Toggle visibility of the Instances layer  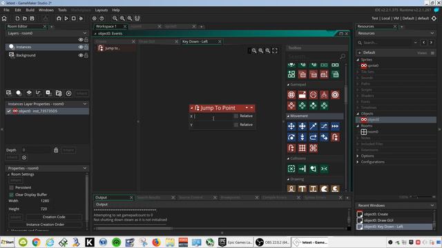[81, 47]
